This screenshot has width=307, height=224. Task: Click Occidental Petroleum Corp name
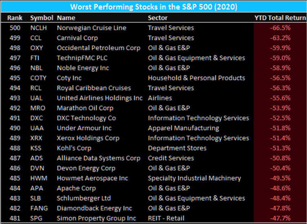click(x=99, y=48)
